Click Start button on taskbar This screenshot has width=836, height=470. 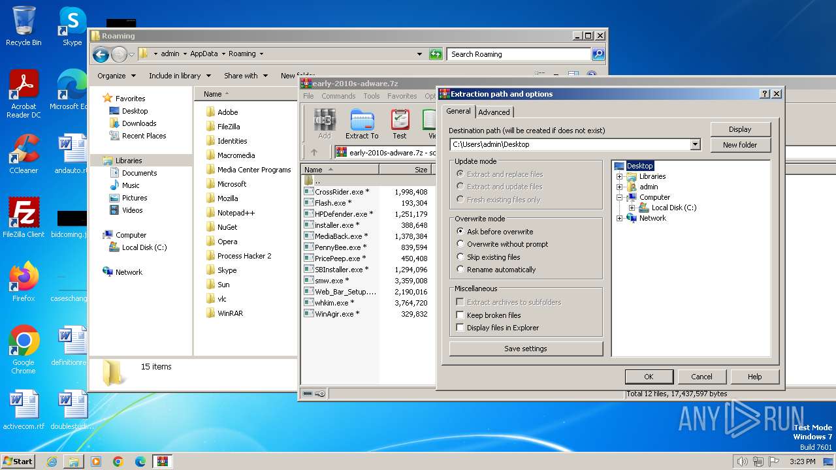[18, 462]
